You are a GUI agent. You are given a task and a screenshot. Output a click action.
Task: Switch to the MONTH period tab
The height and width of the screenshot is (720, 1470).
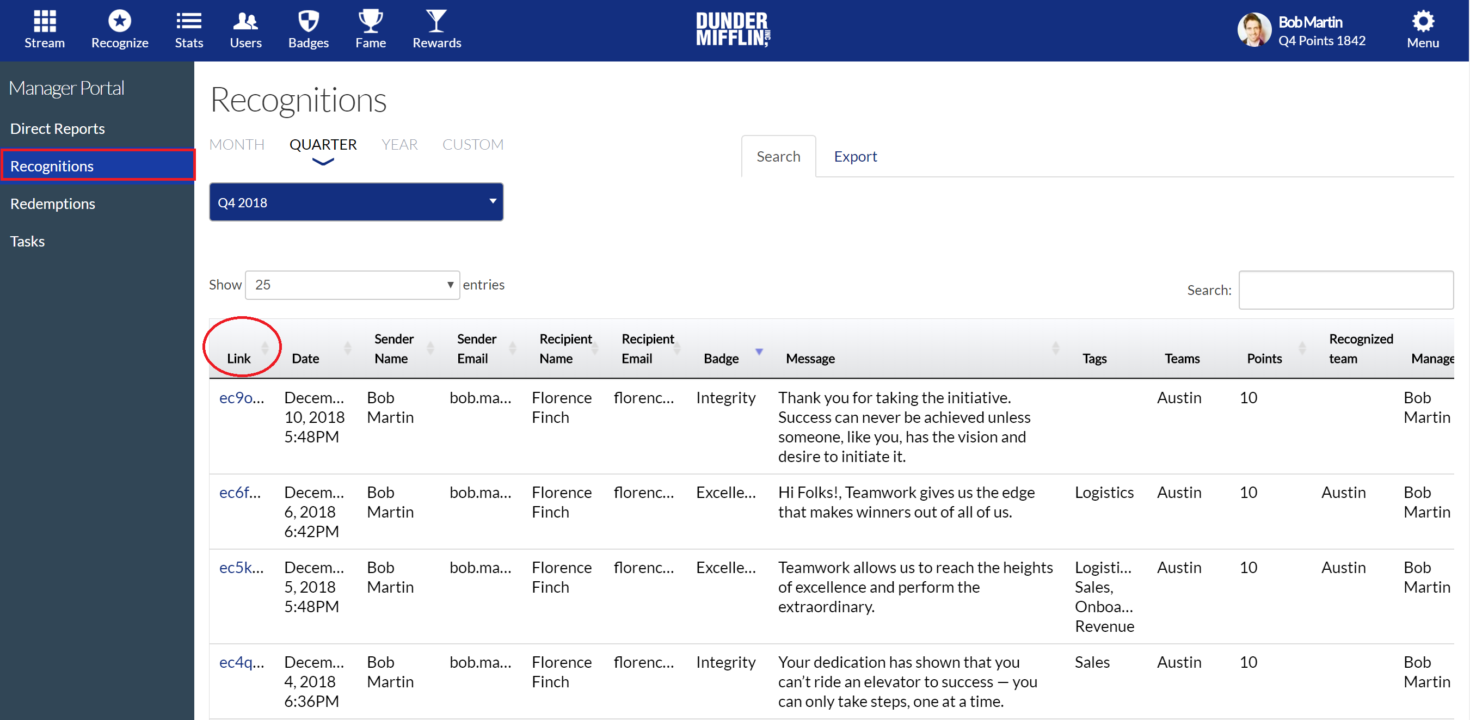click(237, 144)
